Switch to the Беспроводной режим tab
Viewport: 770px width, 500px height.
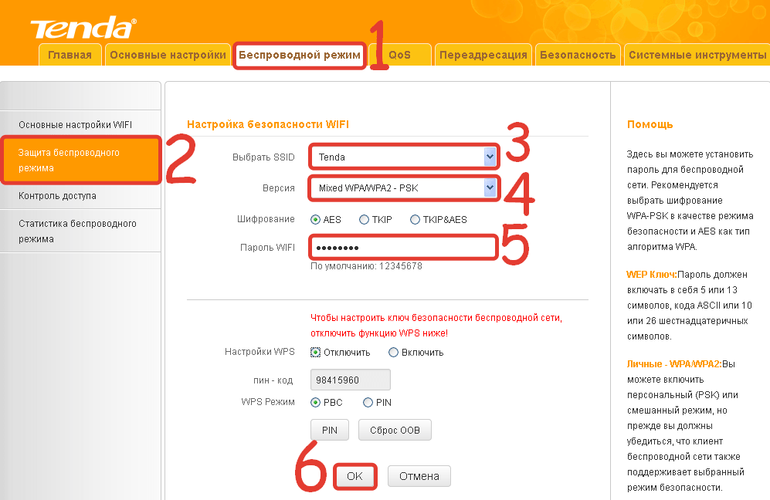coord(300,55)
